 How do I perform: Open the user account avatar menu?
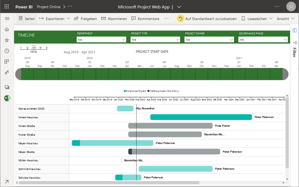coord(291,7)
